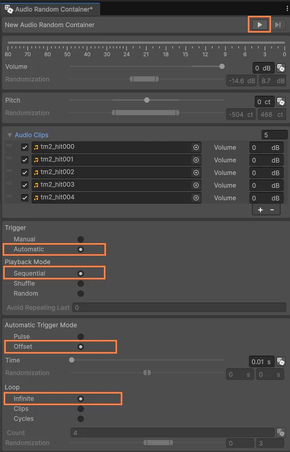
Task: Click the Volume slider handle
Action: tap(222, 66)
